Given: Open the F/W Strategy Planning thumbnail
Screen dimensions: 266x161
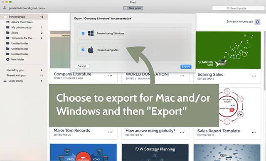Looking at the screenshot, I should tap(155, 152).
